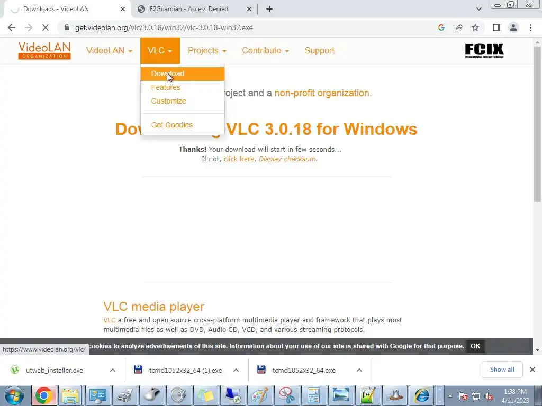Open Sticky Notes from the taskbar
This screenshot has width=542, height=406.
206,395
